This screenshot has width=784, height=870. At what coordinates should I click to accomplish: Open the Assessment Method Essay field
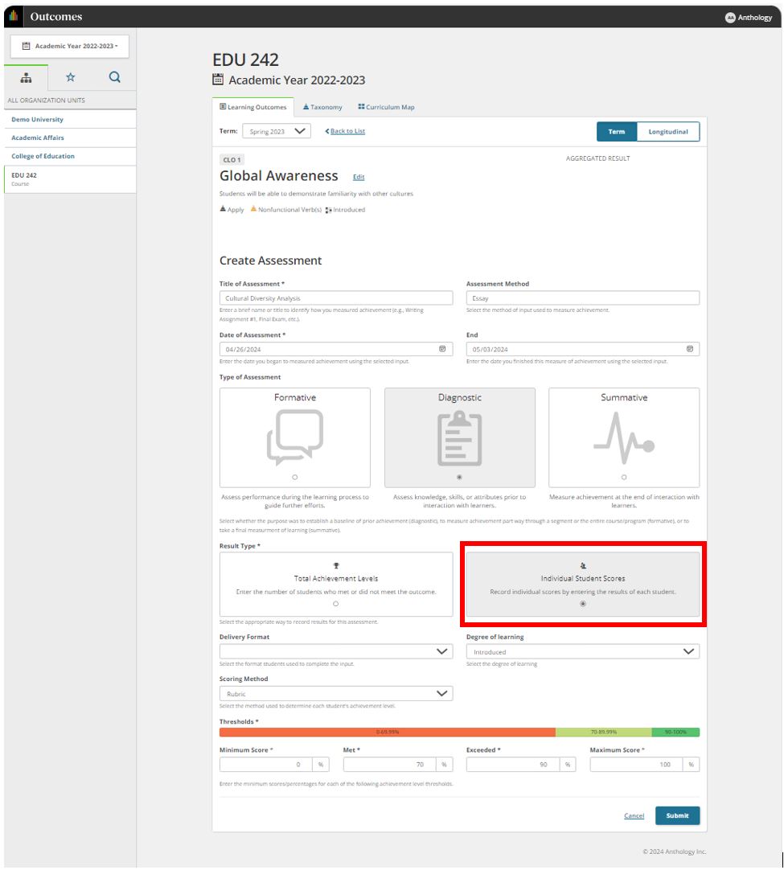(x=583, y=298)
